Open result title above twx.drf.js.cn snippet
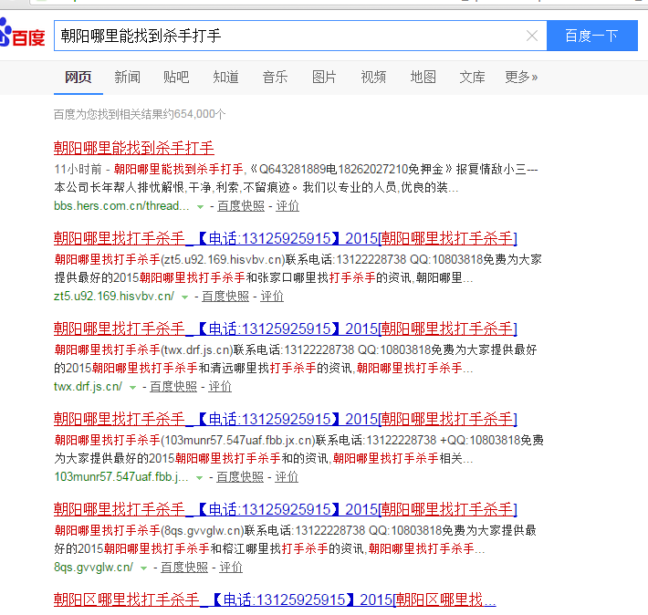Screen dimensions: 648x615 (285, 329)
